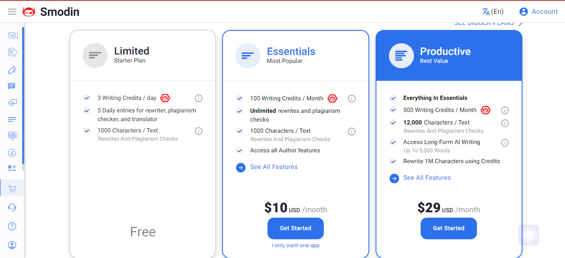Click the sidebar vertical scrollbar
This screenshot has height=258, width=565.
[x=23, y=99]
